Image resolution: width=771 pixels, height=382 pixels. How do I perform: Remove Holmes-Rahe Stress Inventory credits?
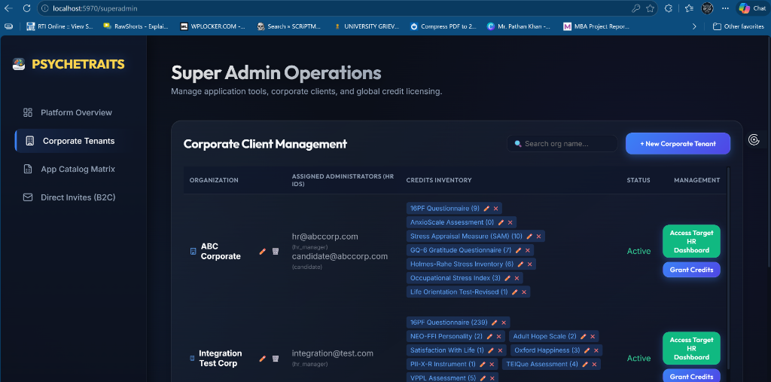pos(529,264)
